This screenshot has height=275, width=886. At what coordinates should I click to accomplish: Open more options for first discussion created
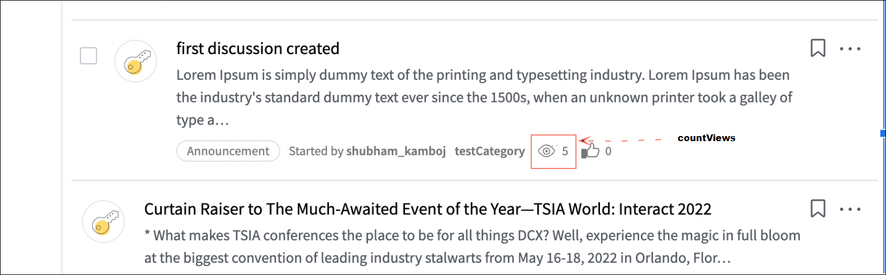[850, 49]
